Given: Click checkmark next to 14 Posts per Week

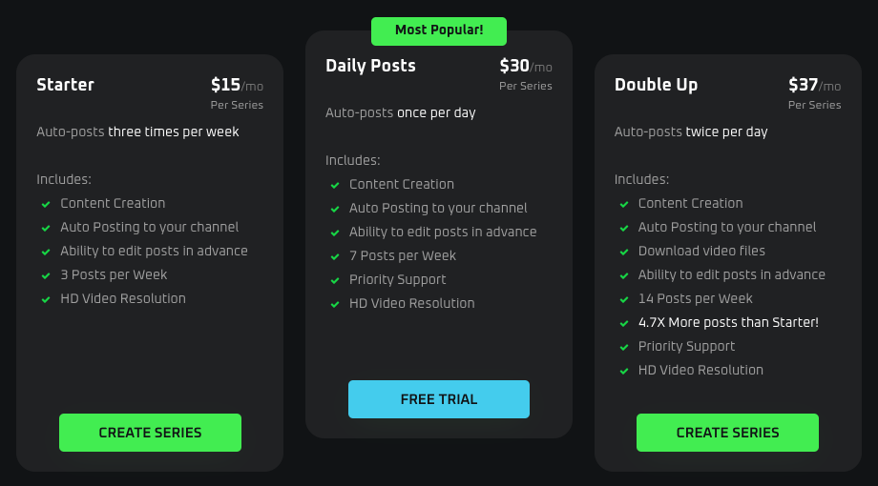Looking at the screenshot, I should click(624, 299).
